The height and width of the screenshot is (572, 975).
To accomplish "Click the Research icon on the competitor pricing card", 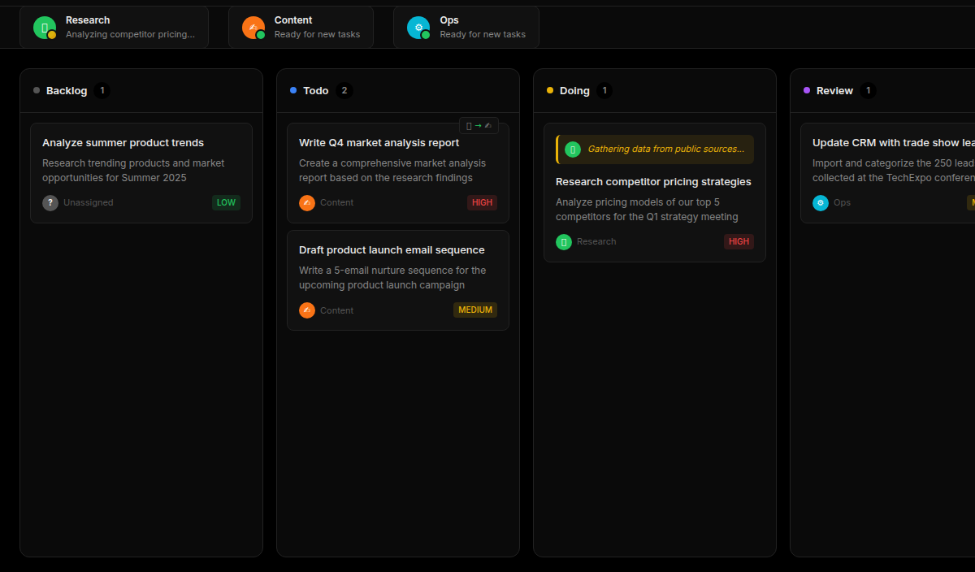I will [x=563, y=241].
